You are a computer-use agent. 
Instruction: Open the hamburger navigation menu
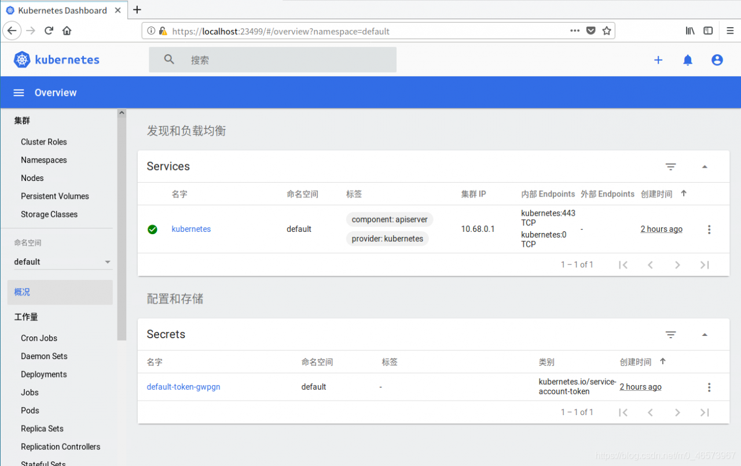click(x=19, y=93)
